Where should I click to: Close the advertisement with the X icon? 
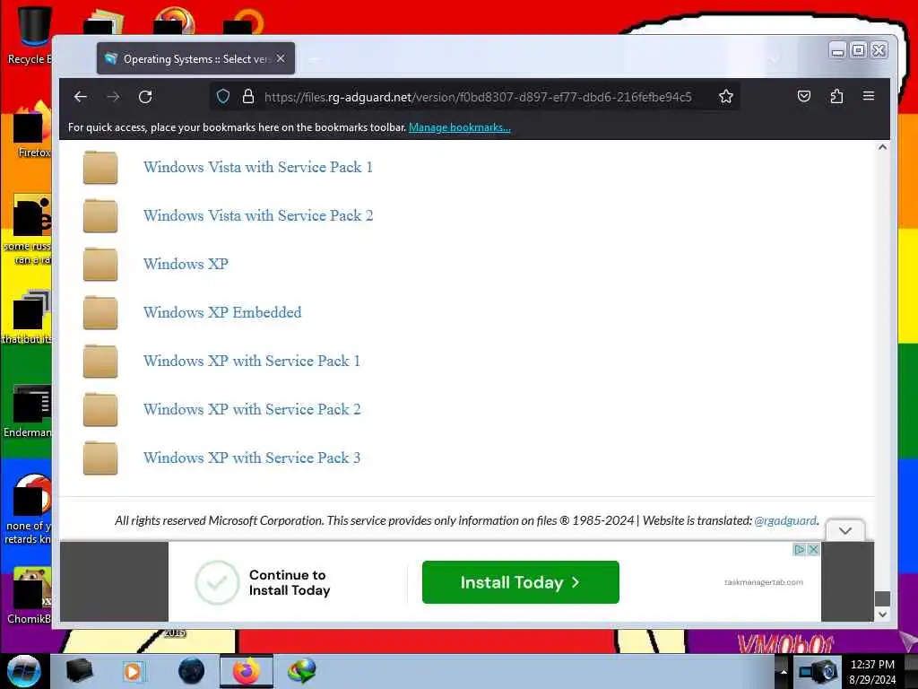tap(813, 550)
